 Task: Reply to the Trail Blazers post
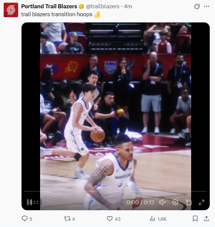coord(25,219)
